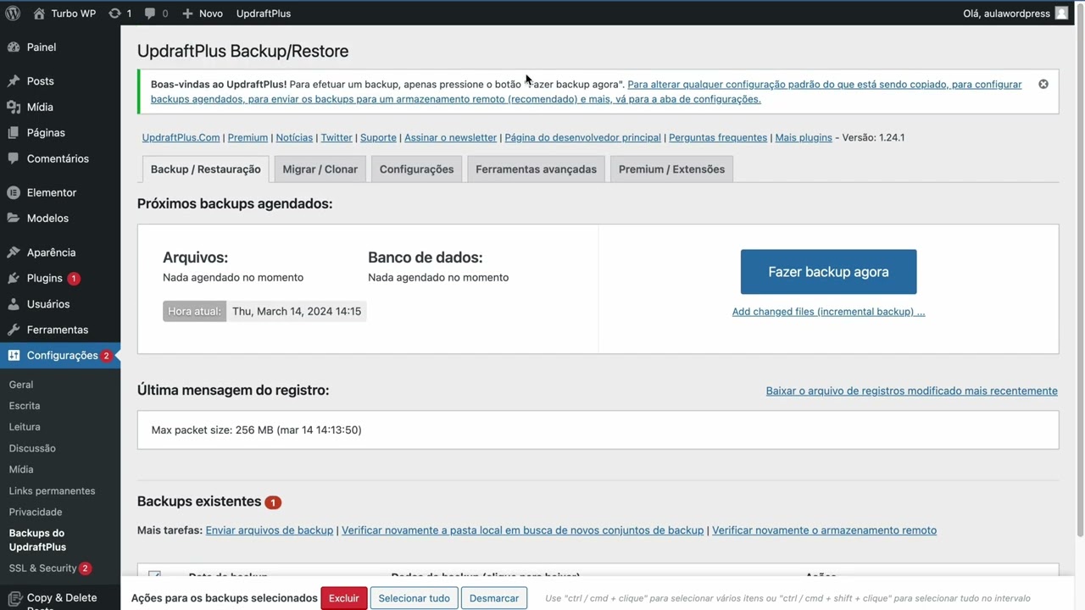This screenshot has width=1085, height=610.
Task: Click the Turbo WP home icon
Action: [39, 14]
